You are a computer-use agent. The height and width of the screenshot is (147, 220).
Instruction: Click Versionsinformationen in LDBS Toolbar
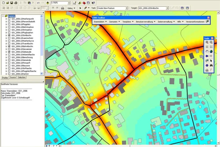tap(195, 22)
